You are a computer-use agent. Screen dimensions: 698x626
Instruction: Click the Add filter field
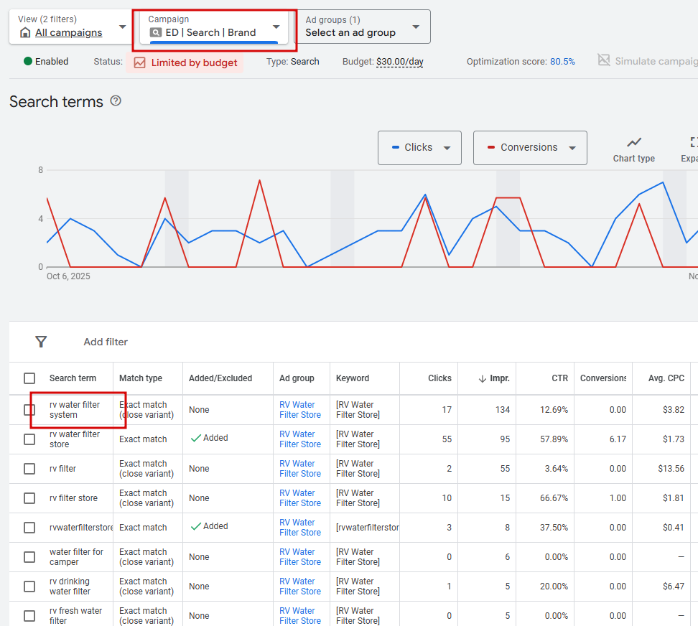click(x=106, y=342)
